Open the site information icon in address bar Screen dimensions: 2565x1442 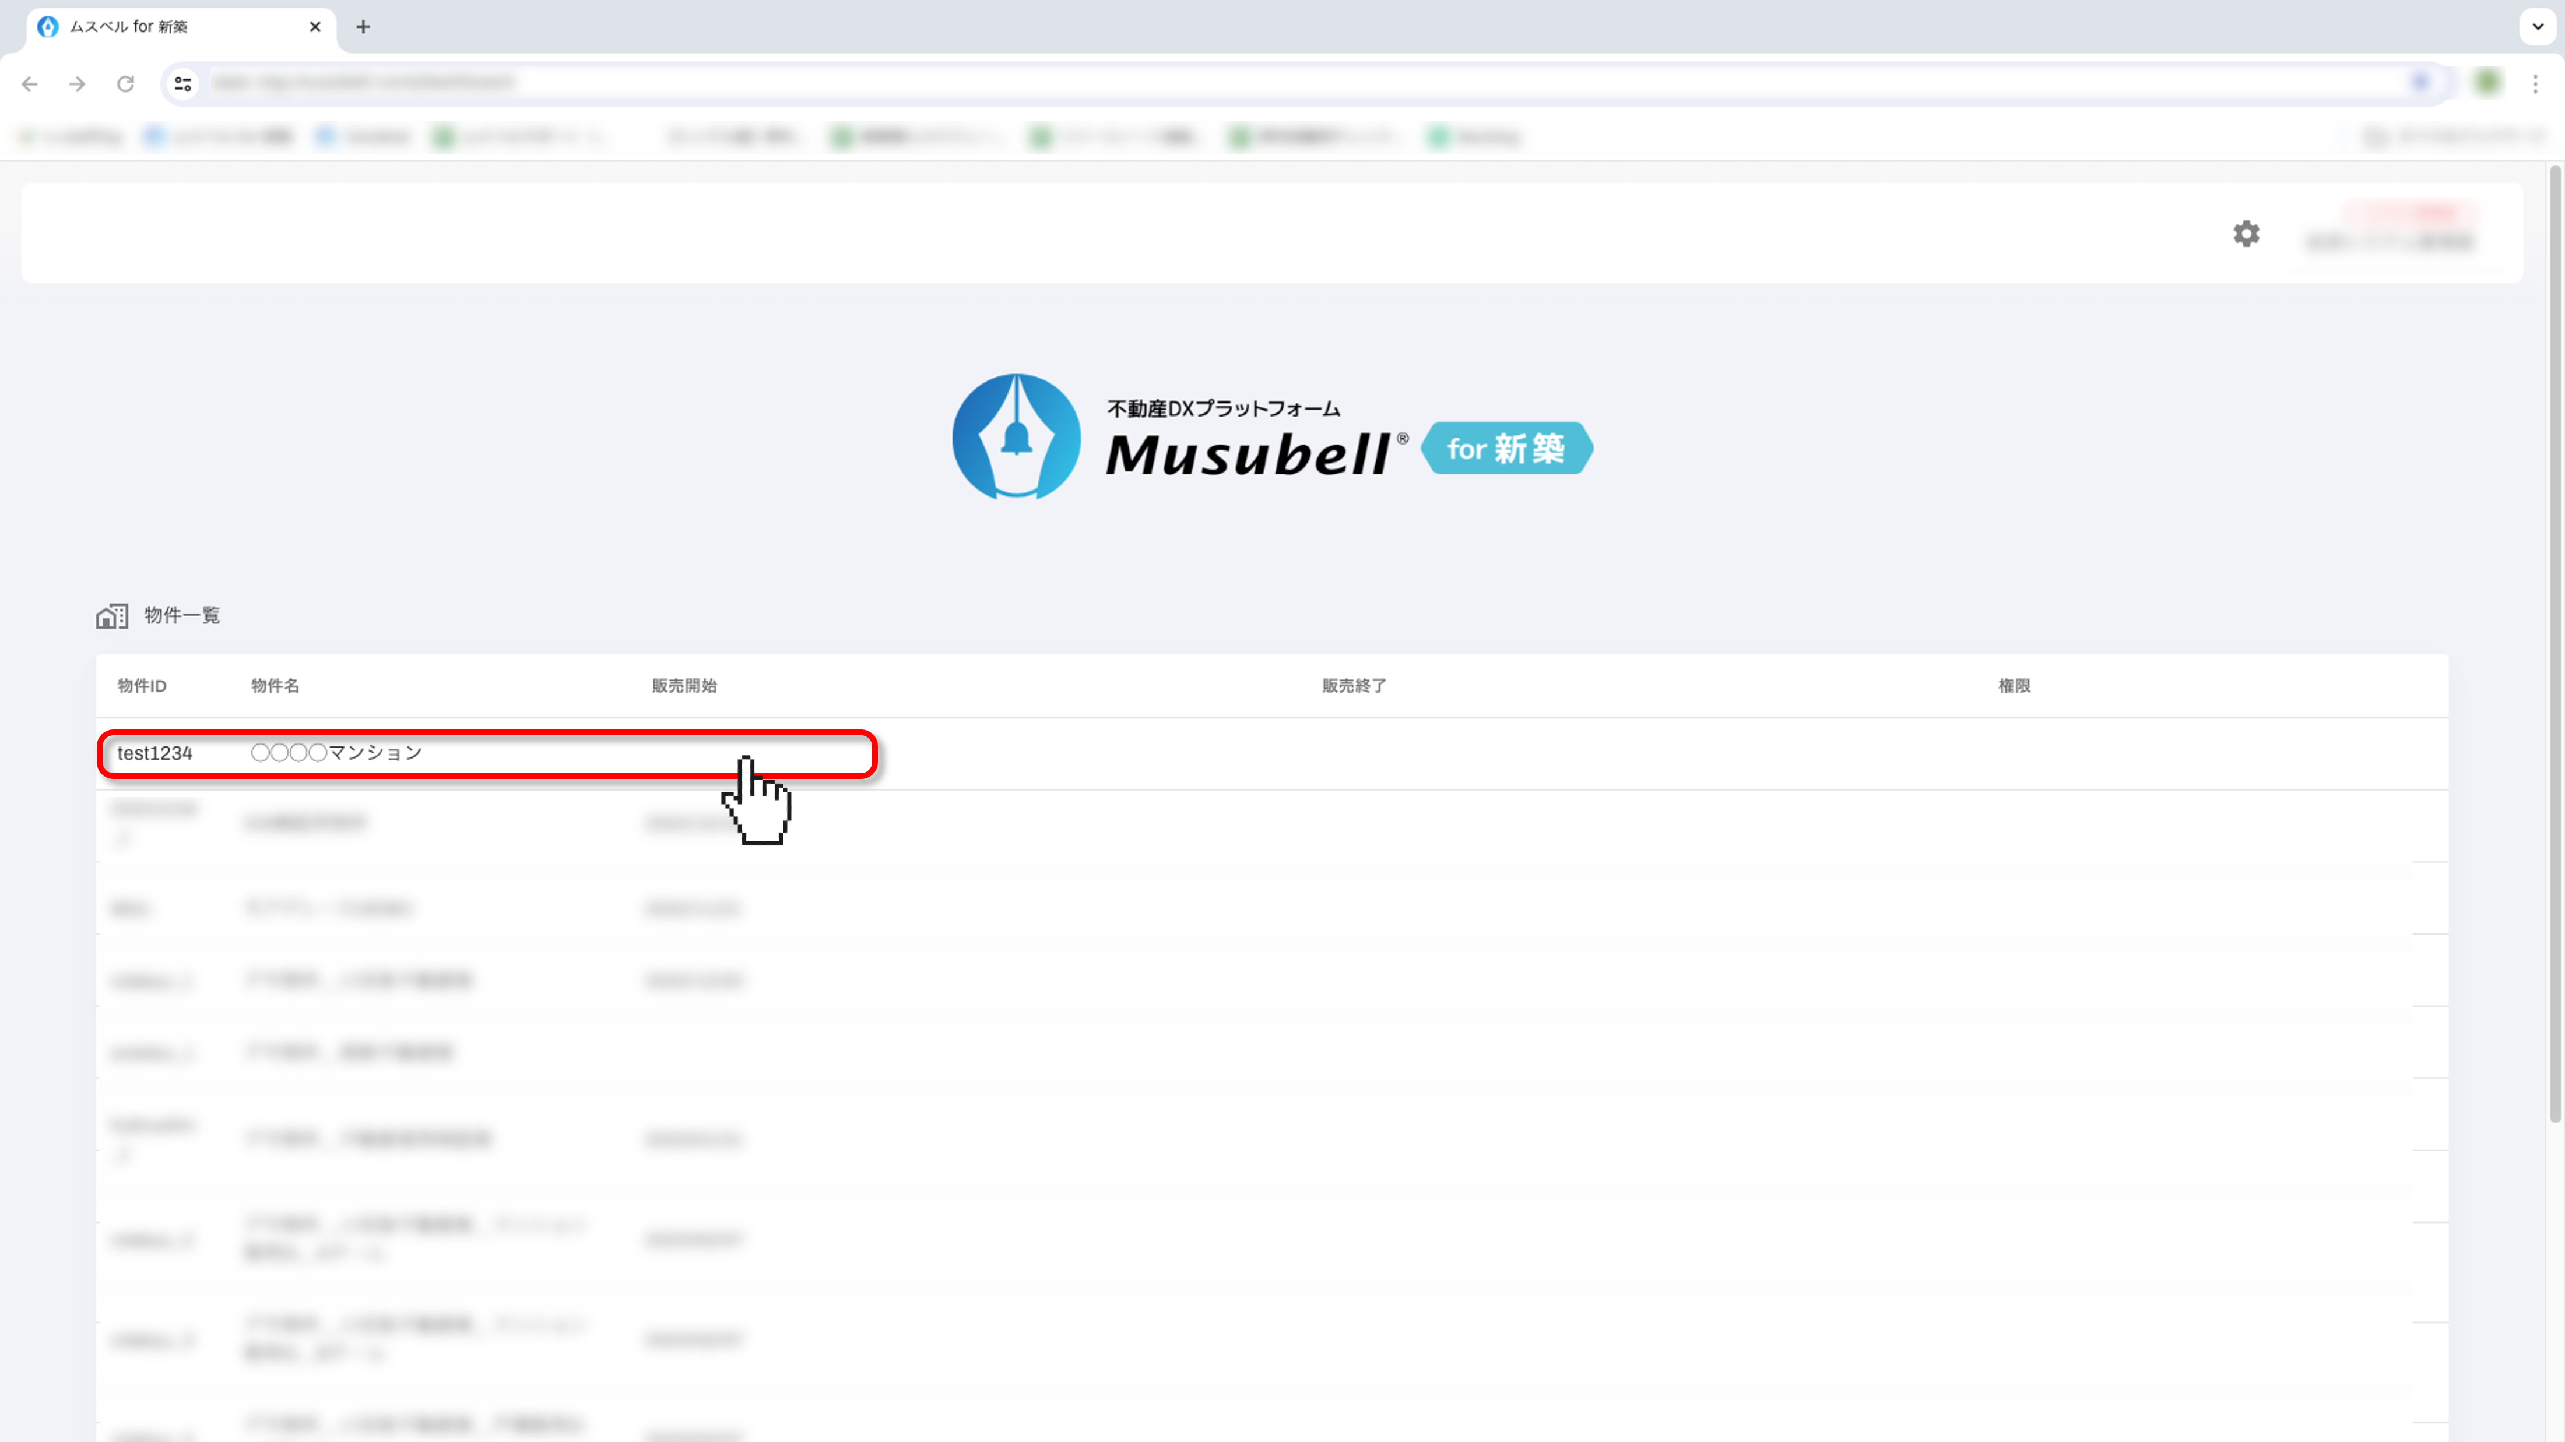click(183, 83)
